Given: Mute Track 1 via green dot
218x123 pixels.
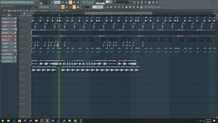Looking at the screenshot, I should [x=30, y=22].
